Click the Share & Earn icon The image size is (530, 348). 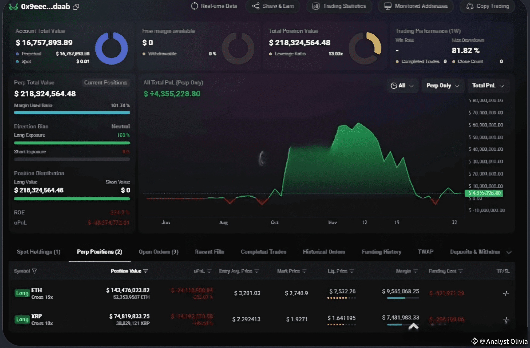coord(256,6)
